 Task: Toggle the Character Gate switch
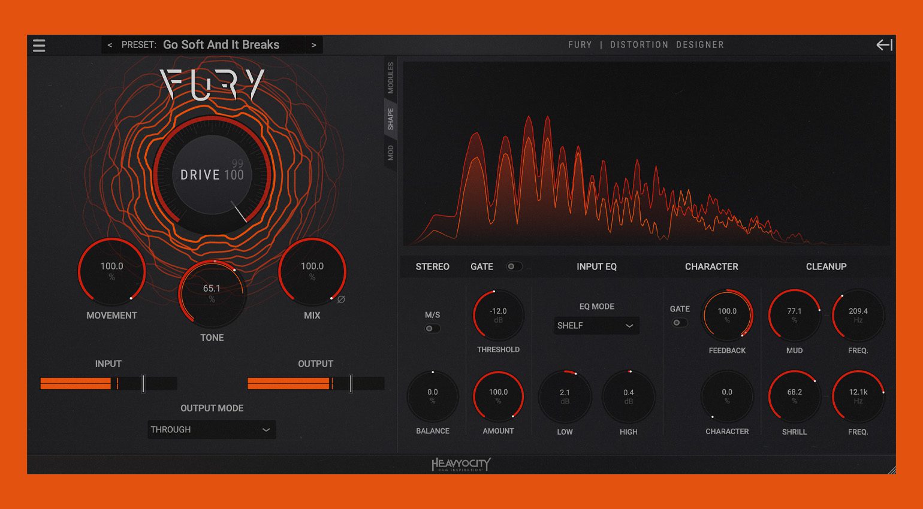[679, 323]
